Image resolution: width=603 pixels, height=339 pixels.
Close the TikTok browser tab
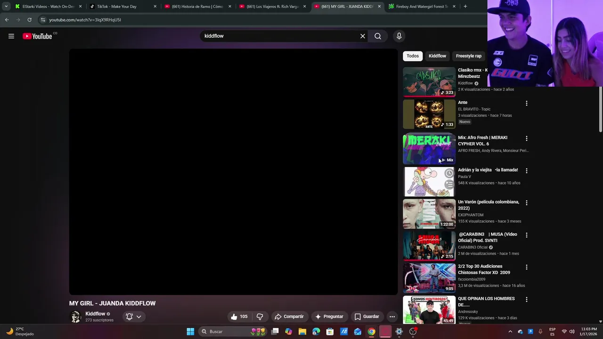pyautogui.click(x=155, y=7)
